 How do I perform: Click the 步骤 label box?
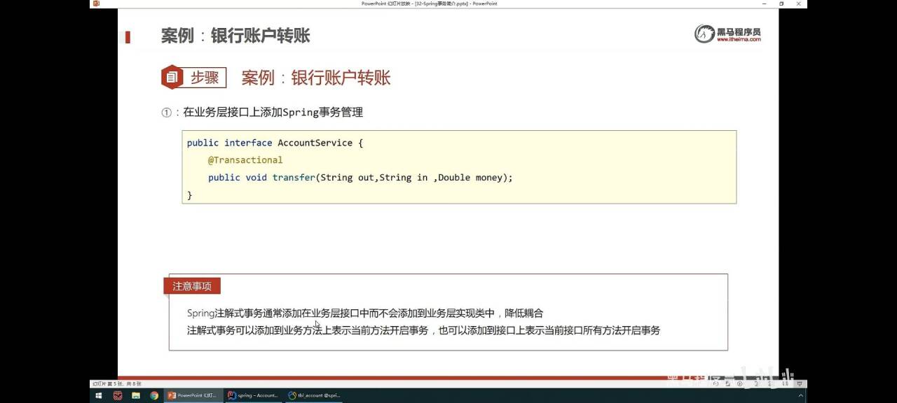pyautogui.click(x=205, y=78)
